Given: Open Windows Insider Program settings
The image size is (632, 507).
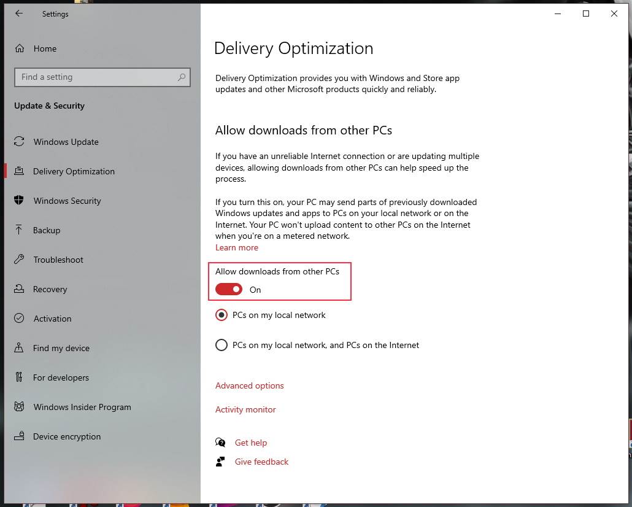Looking at the screenshot, I should [82, 407].
